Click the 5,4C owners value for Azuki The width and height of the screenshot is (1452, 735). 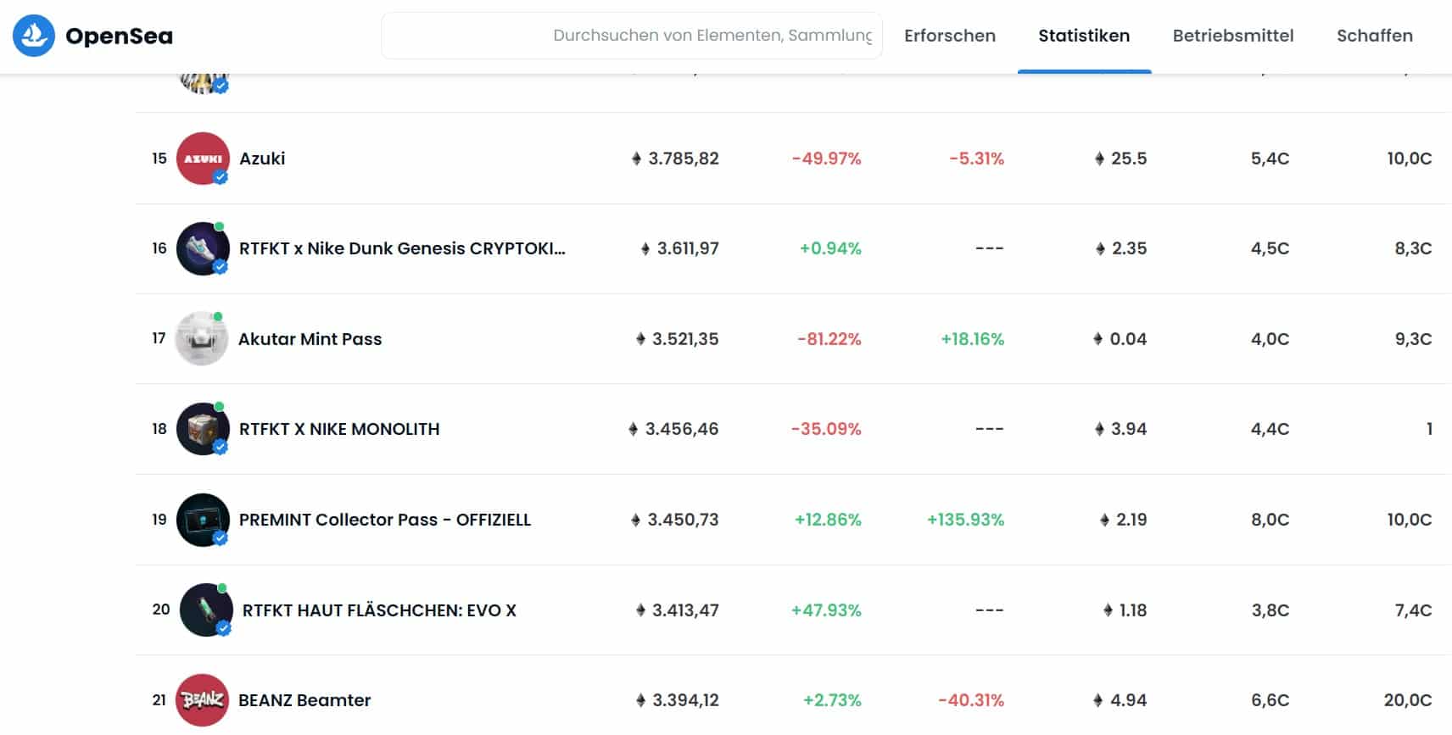[x=1270, y=159]
